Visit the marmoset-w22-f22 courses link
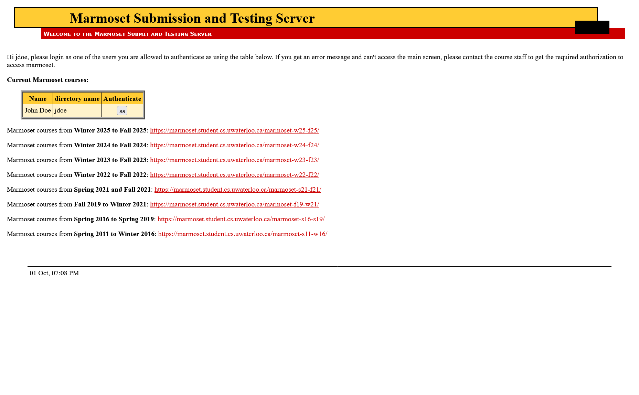Viewport: 639px width, 395px height. pos(234,175)
